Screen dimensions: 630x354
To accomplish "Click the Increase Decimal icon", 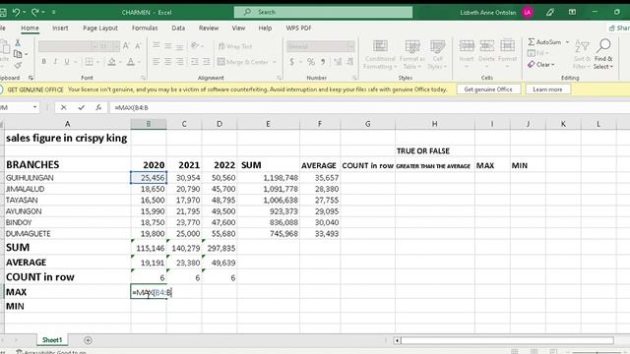I will point(338,62).
